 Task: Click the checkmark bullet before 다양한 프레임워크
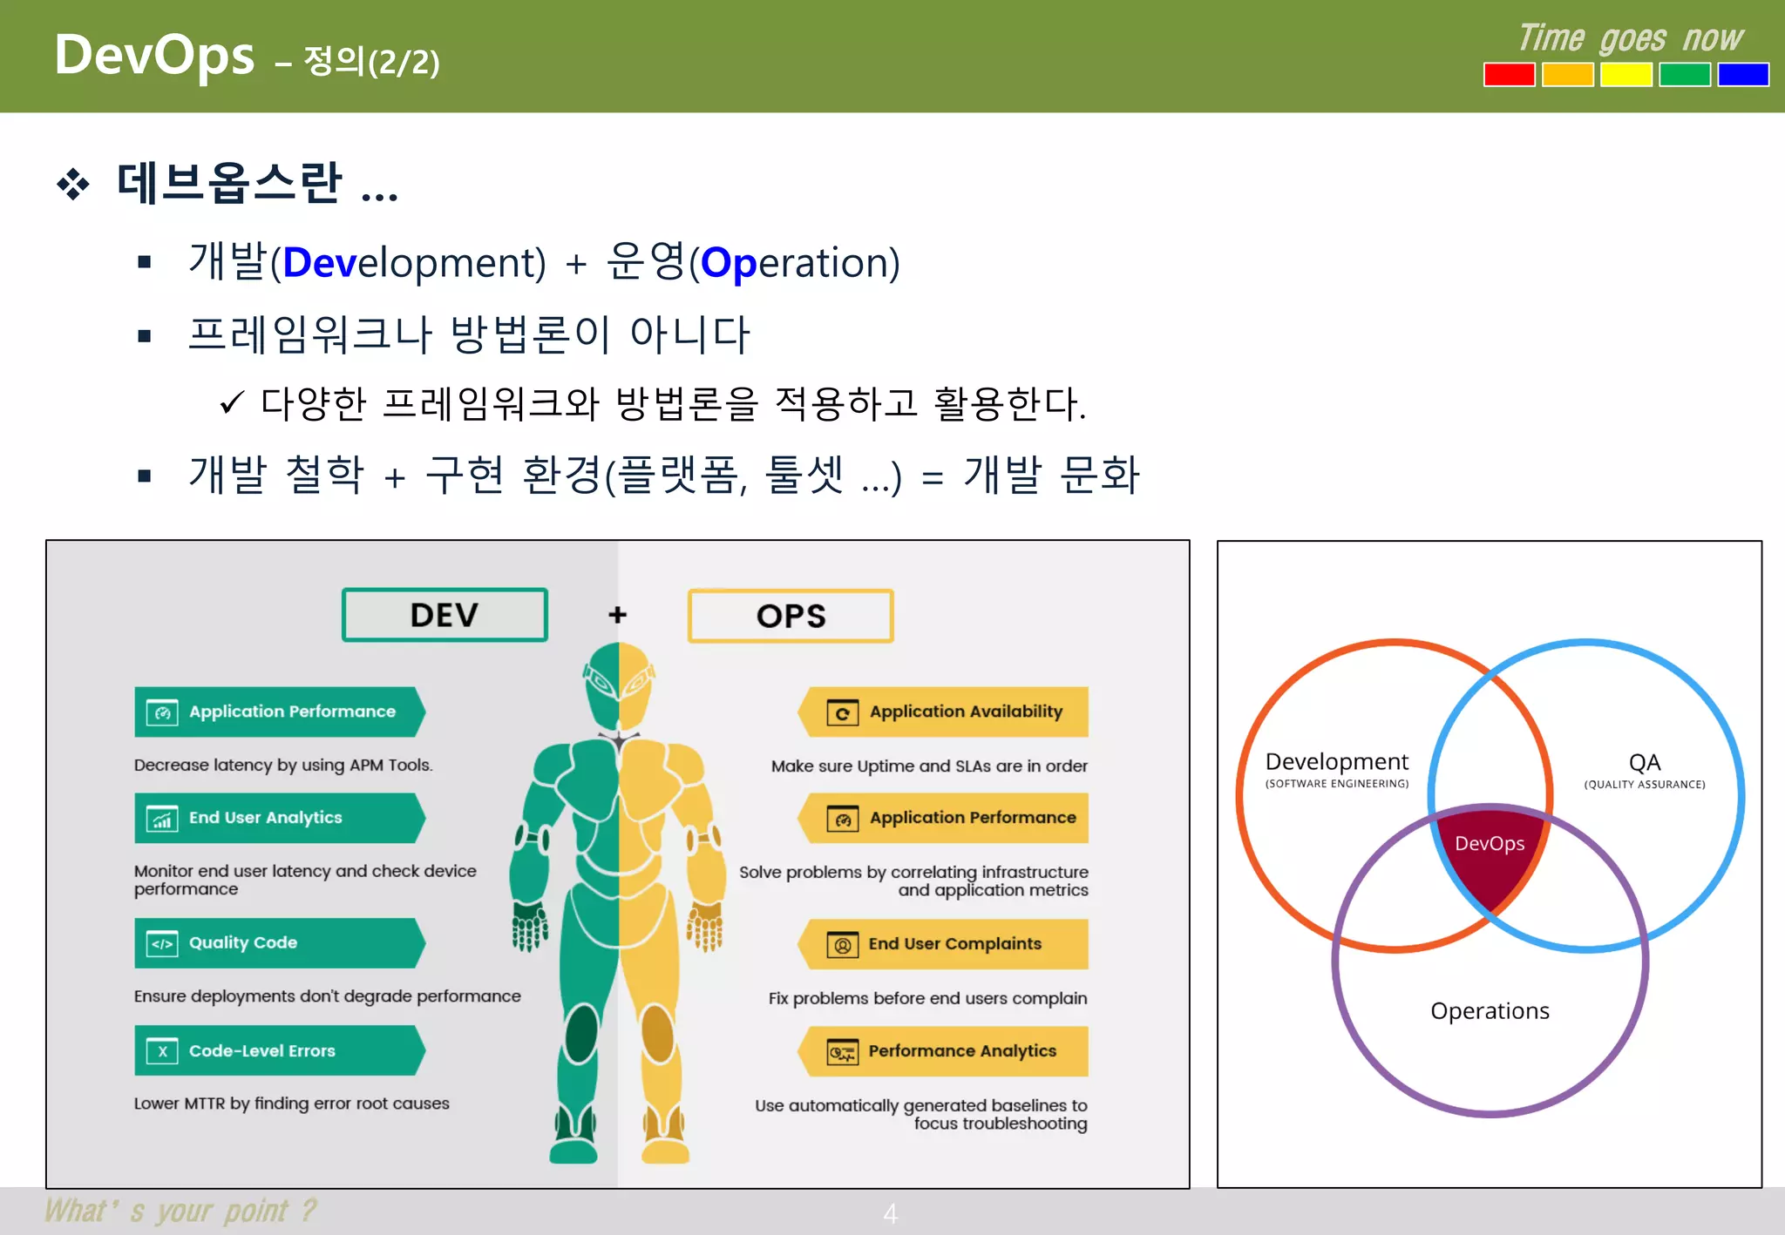(231, 403)
